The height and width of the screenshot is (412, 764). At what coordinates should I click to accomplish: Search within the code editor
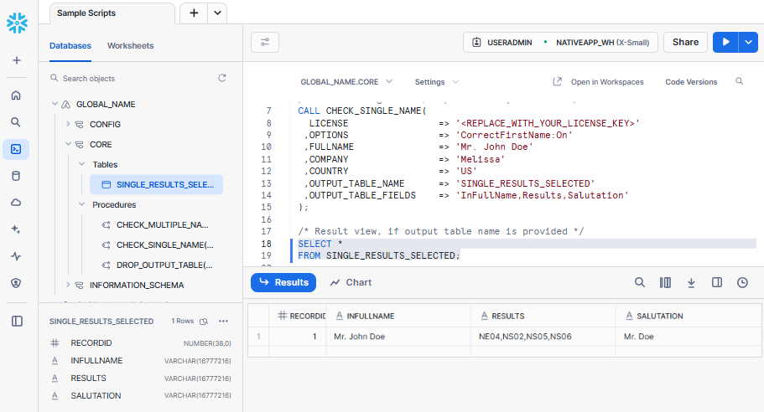(x=739, y=81)
